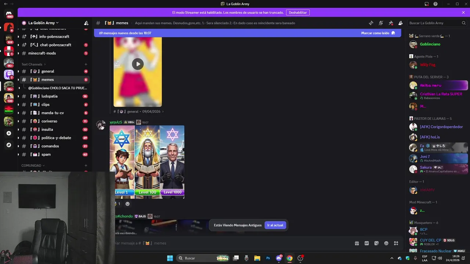Open Chrome from the taskbar

(x=289, y=258)
